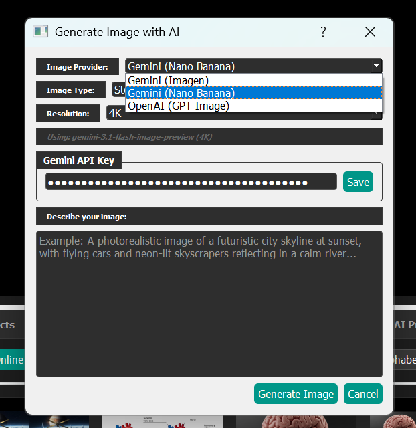Close the Generate Image with AI dialog
The width and height of the screenshot is (416, 428).
click(370, 32)
